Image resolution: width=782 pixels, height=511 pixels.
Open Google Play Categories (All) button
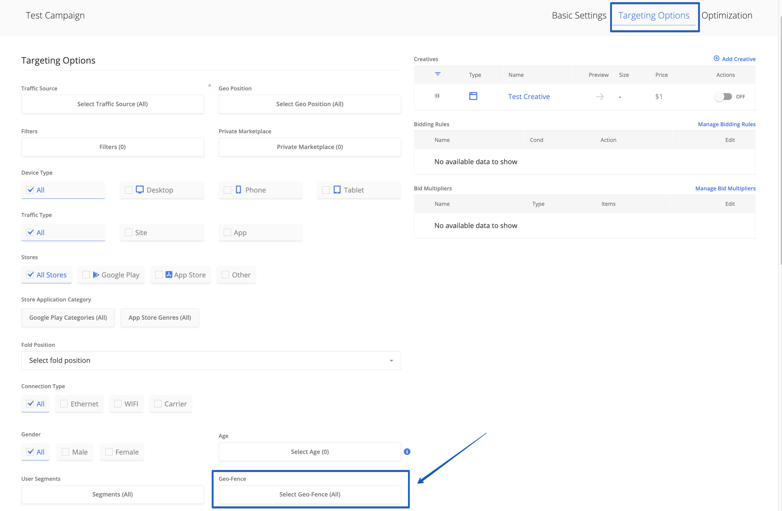coord(68,318)
